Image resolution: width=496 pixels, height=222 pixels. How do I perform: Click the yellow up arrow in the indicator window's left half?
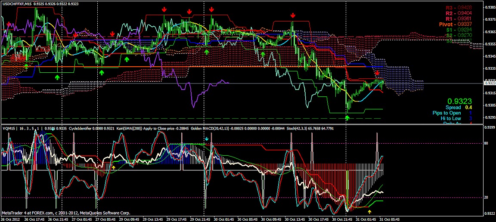click(x=114, y=166)
